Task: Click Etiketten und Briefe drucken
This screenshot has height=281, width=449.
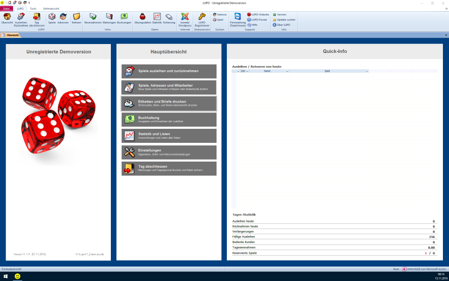Action: coord(169,104)
